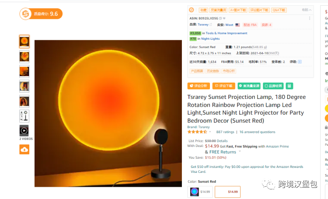The height and width of the screenshot is (199, 328).
Task: Open the Tools & Home Improvement link
Action: click(227, 33)
